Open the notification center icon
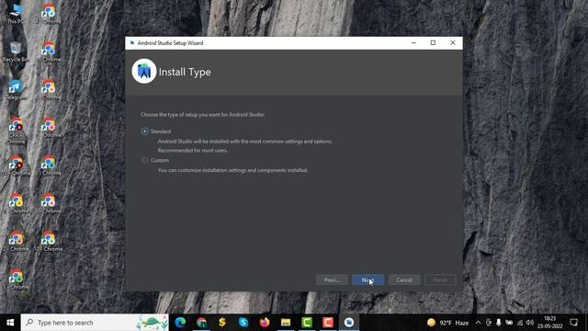 [573, 323]
